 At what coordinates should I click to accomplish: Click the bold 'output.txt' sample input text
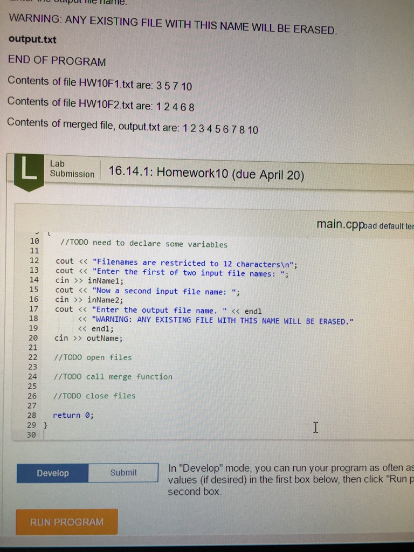tap(32, 39)
